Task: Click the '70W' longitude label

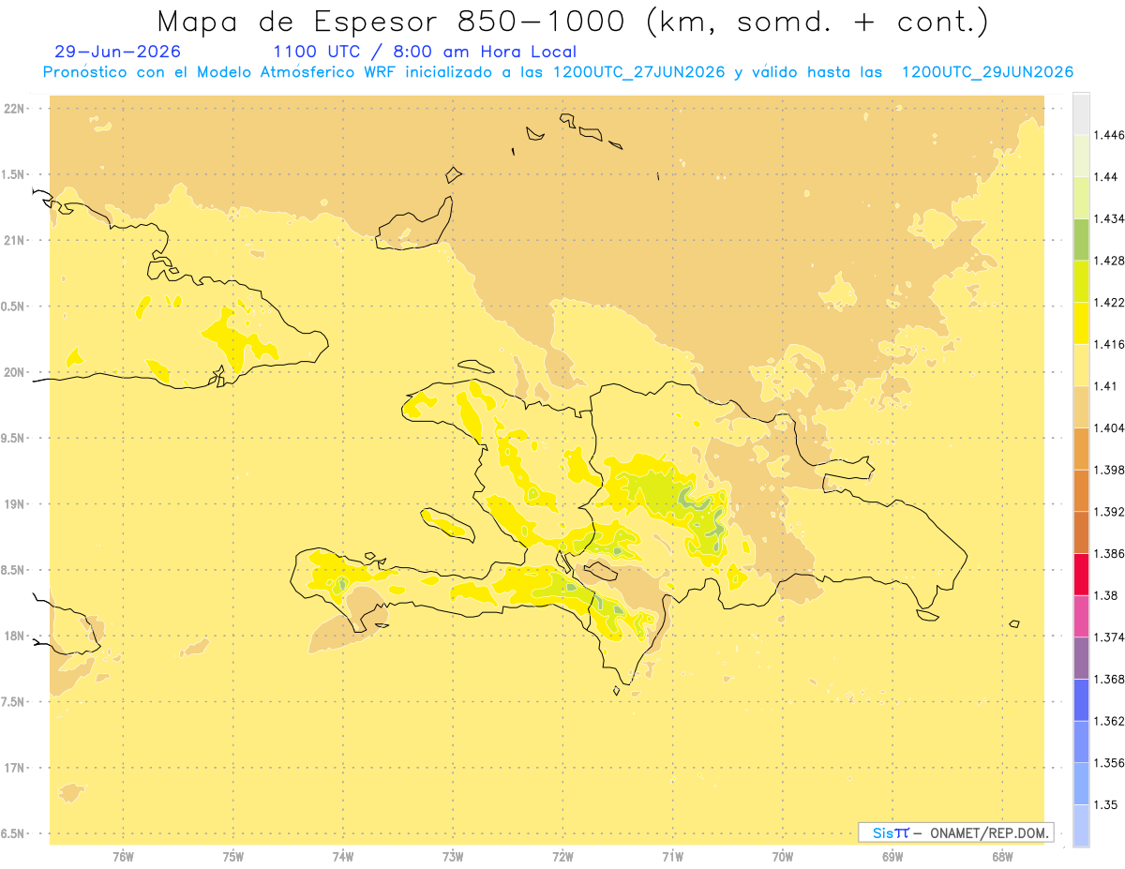Action: 783,857
